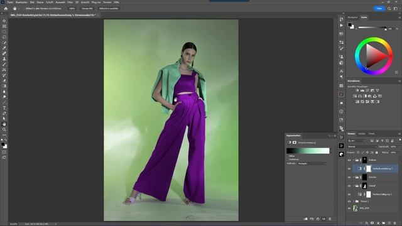Toggle scroll all windows checkbox
The width and height of the screenshot is (402, 226).
pyautogui.click(x=24, y=8)
